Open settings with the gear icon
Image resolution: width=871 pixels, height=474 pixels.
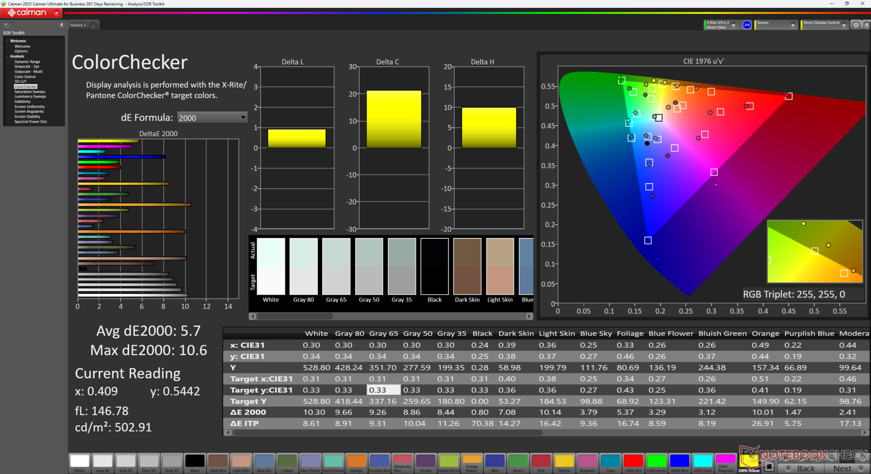[x=856, y=25]
